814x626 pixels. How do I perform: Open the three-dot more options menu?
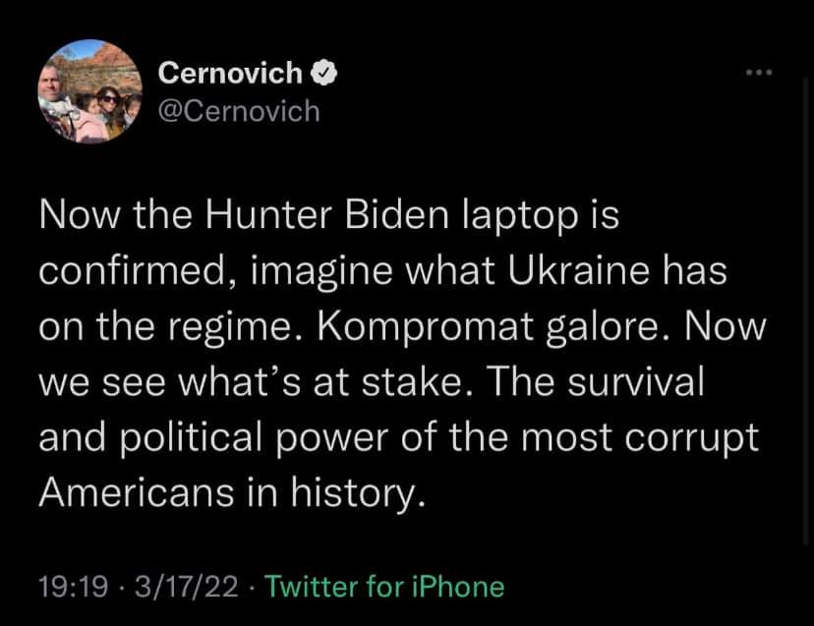759,74
